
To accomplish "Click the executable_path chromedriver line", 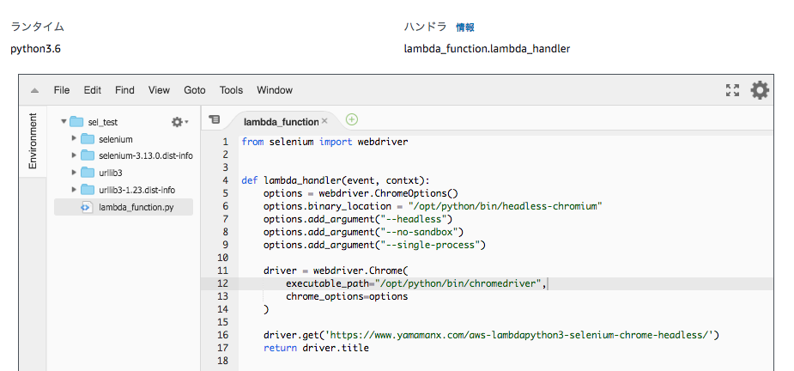I will 416,283.
